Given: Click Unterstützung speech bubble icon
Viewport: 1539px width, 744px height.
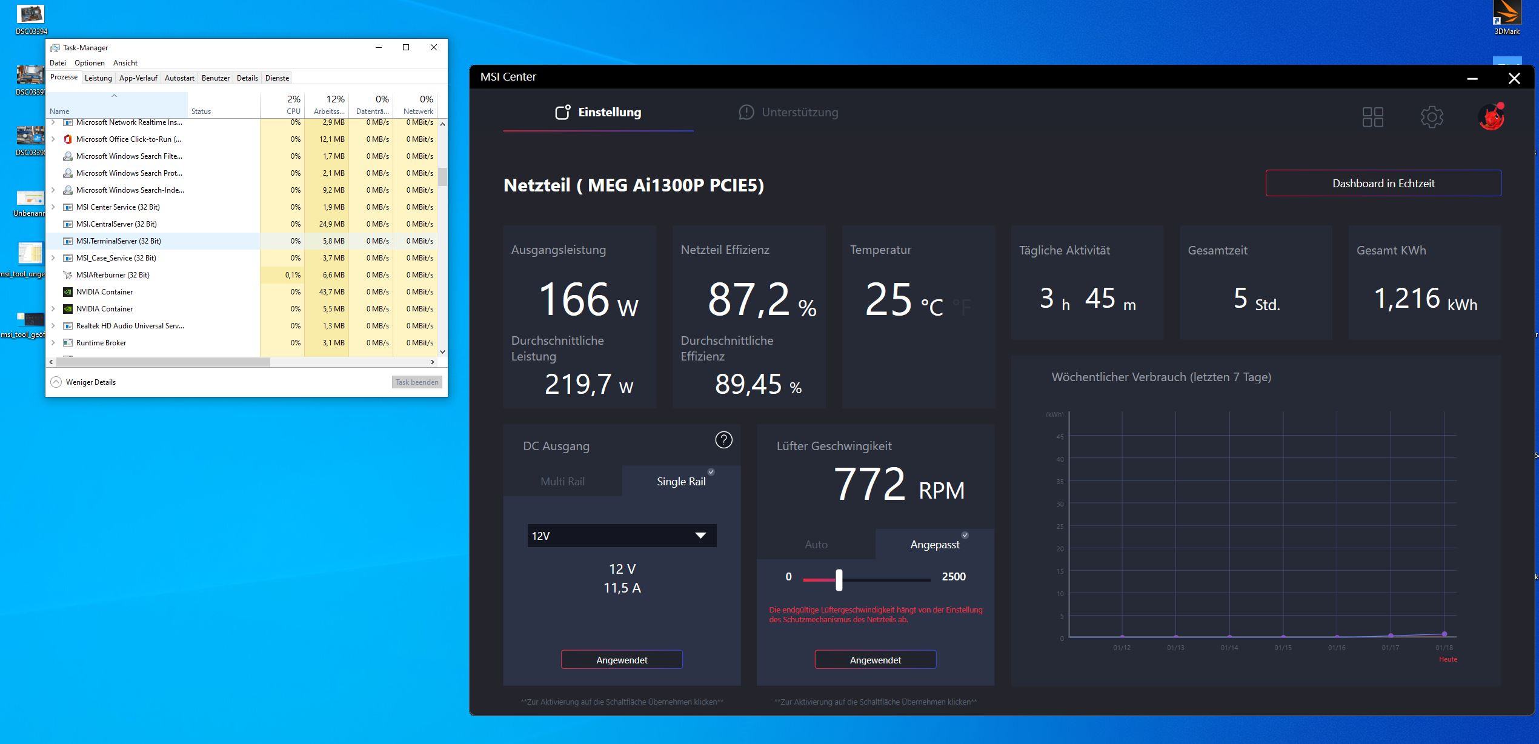Looking at the screenshot, I should (746, 112).
